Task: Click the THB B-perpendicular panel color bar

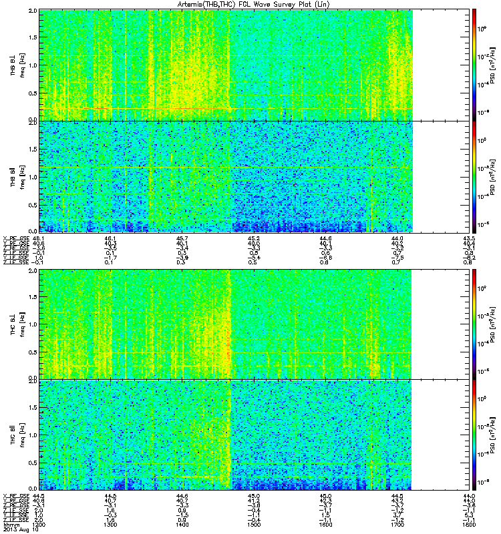Action: tap(474, 65)
